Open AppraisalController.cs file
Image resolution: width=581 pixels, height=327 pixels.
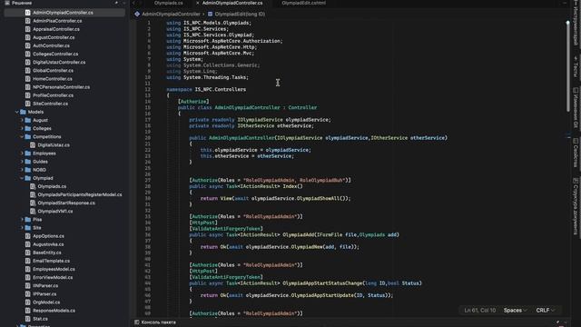[56, 29]
